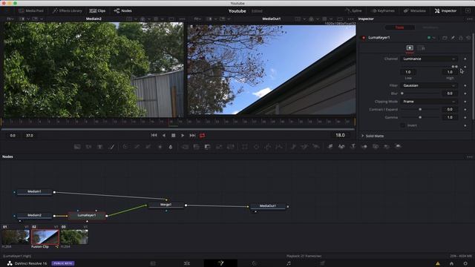Open the Inspector panel options menu

[470, 19]
